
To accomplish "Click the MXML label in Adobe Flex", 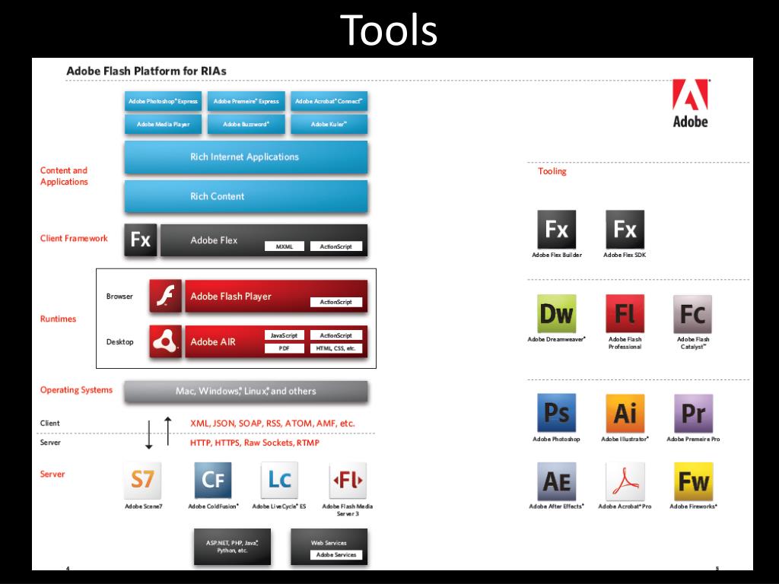I will [x=285, y=246].
